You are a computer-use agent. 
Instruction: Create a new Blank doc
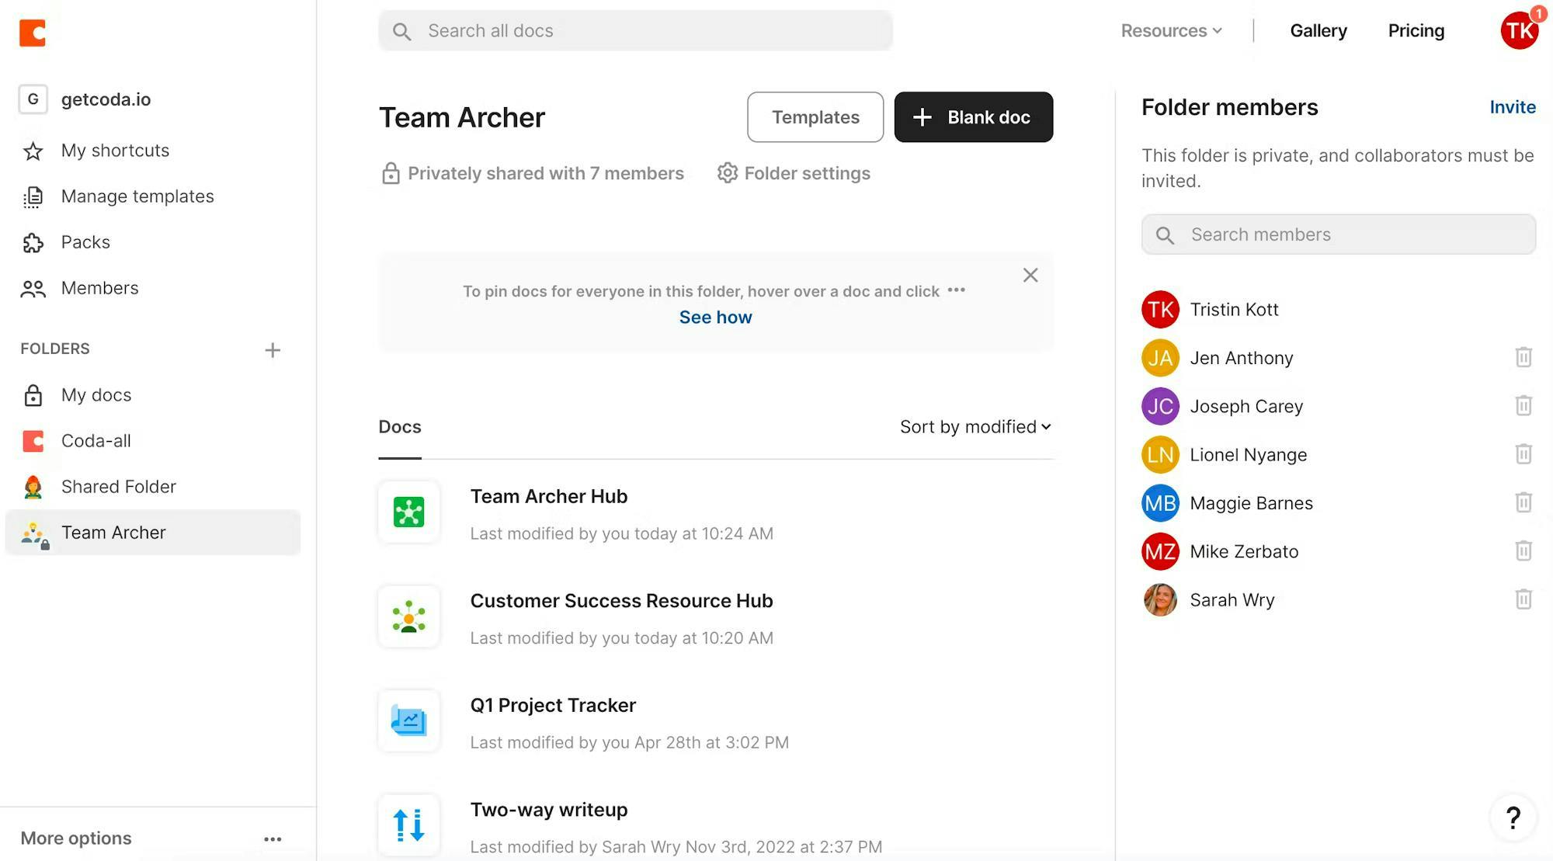tap(974, 117)
